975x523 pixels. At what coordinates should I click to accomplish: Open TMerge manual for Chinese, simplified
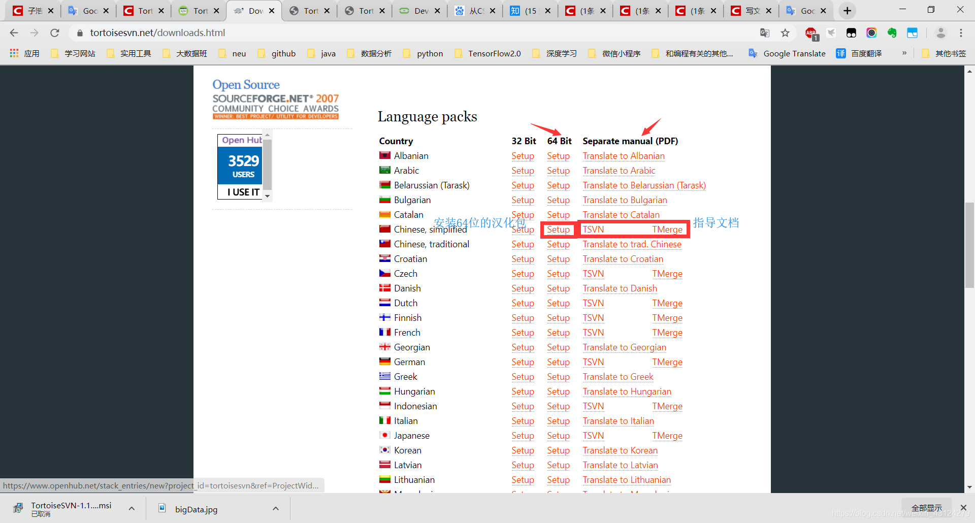tap(667, 230)
